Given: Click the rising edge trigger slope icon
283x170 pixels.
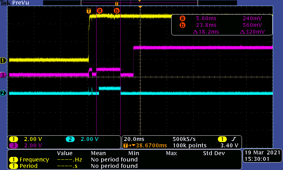Looking at the screenshot, I should (234, 139).
